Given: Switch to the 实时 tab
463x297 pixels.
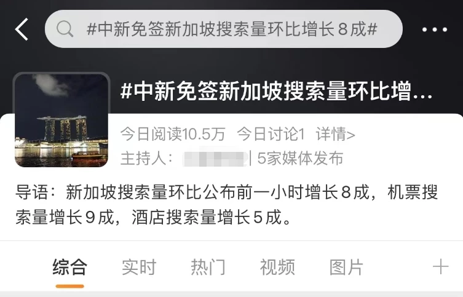Looking at the screenshot, I should click(x=139, y=267).
